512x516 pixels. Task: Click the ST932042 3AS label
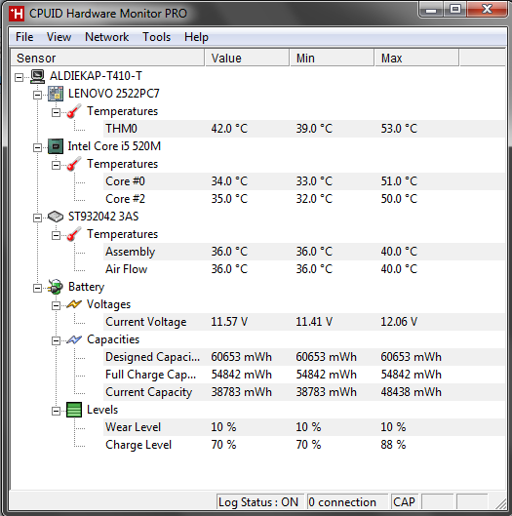pos(103,217)
